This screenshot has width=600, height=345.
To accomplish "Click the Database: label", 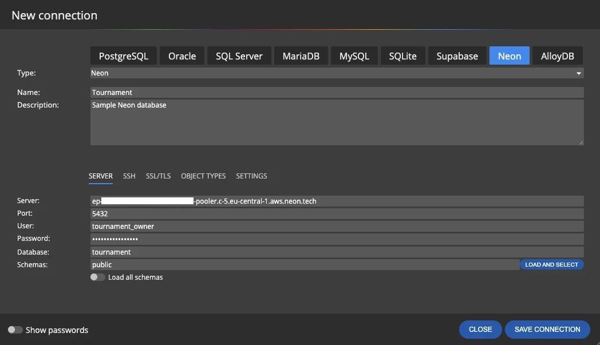I will point(33,252).
